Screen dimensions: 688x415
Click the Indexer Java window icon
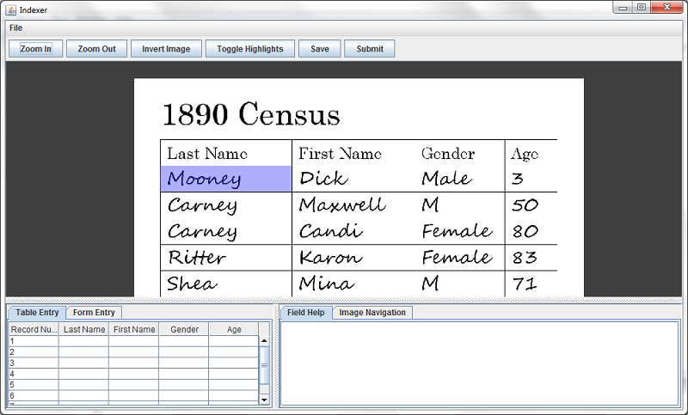pos(11,9)
